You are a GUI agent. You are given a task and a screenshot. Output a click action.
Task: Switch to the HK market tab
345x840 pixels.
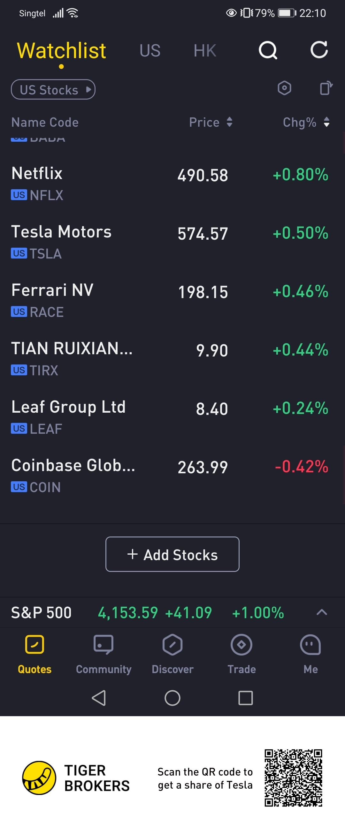205,50
